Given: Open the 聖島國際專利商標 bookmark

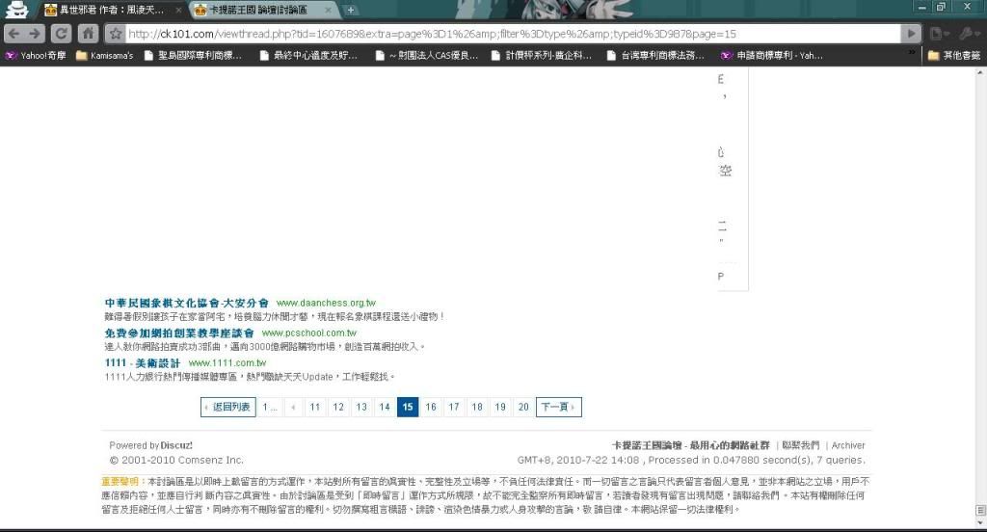Looking at the screenshot, I should [x=193, y=55].
